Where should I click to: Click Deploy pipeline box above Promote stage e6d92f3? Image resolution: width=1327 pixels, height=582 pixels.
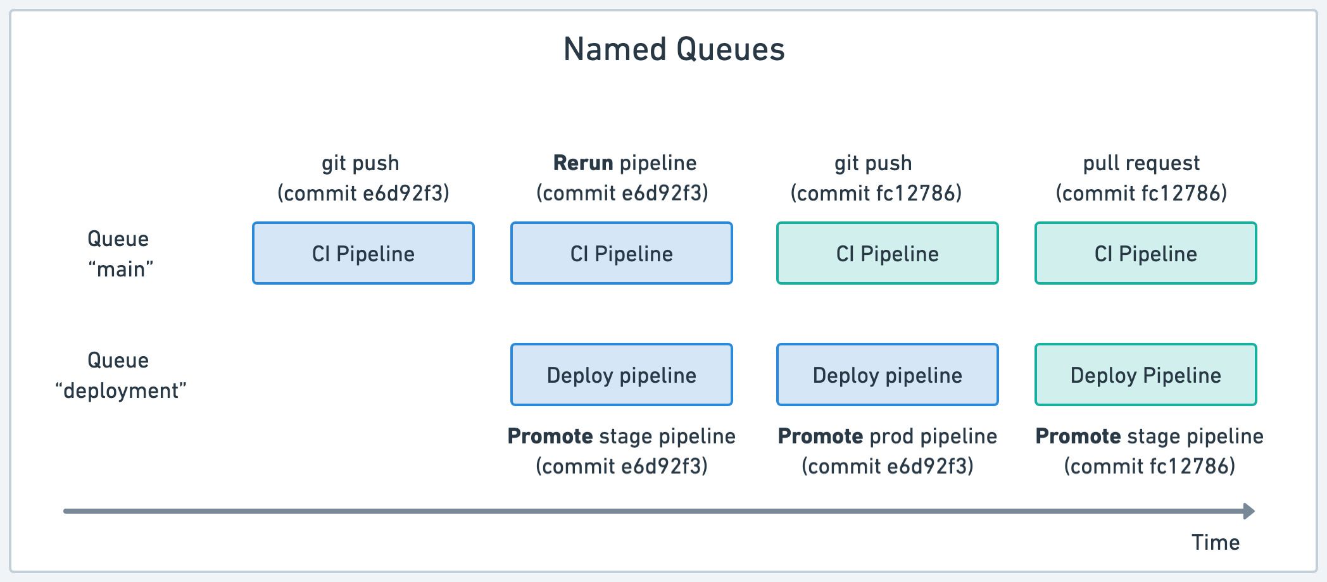(x=622, y=375)
